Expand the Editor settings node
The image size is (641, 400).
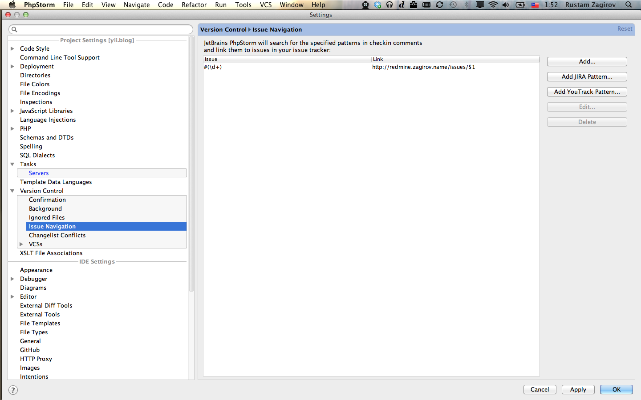[12, 296]
